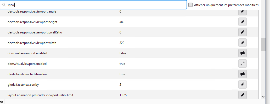Image resolution: width=270 pixels, height=104 pixels.
Task: Toggle dom.meta-viewport.enabled preference
Action: pos(243,53)
